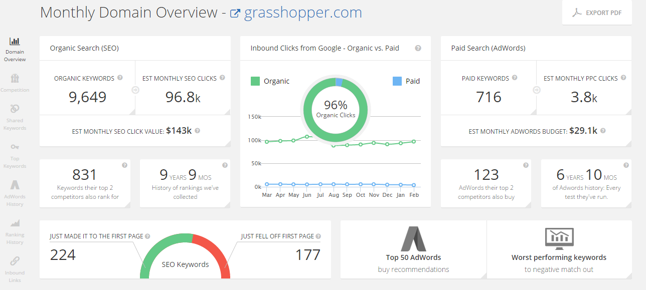Click the 224 just made first page count
646x290 pixels.
click(63, 255)
